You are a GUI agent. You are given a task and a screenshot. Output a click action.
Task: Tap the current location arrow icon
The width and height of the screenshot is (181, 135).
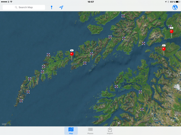pos(61,7)
